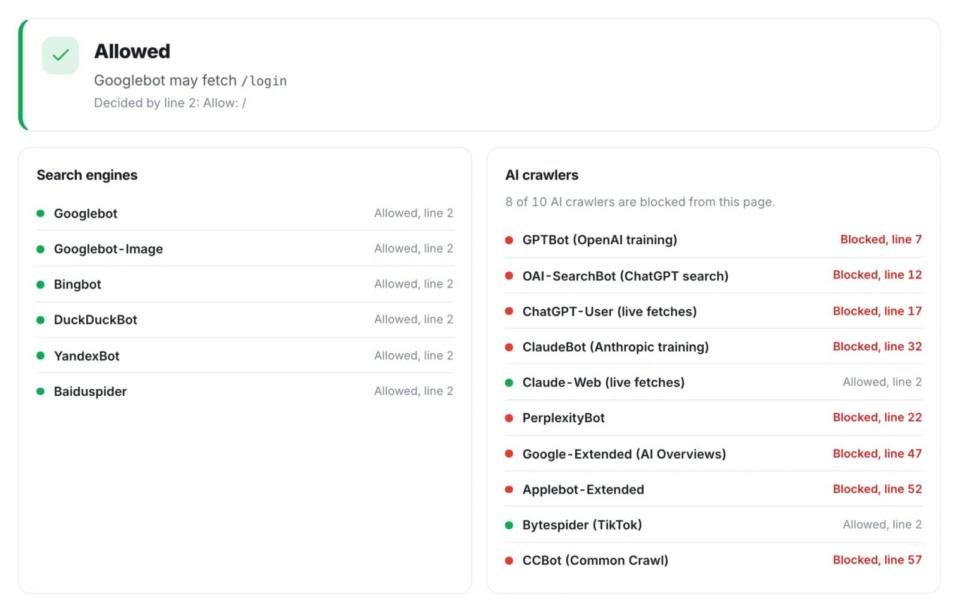
Task: Click the green dot beside Googlebot-Image
Action: (x=41, y=249)
